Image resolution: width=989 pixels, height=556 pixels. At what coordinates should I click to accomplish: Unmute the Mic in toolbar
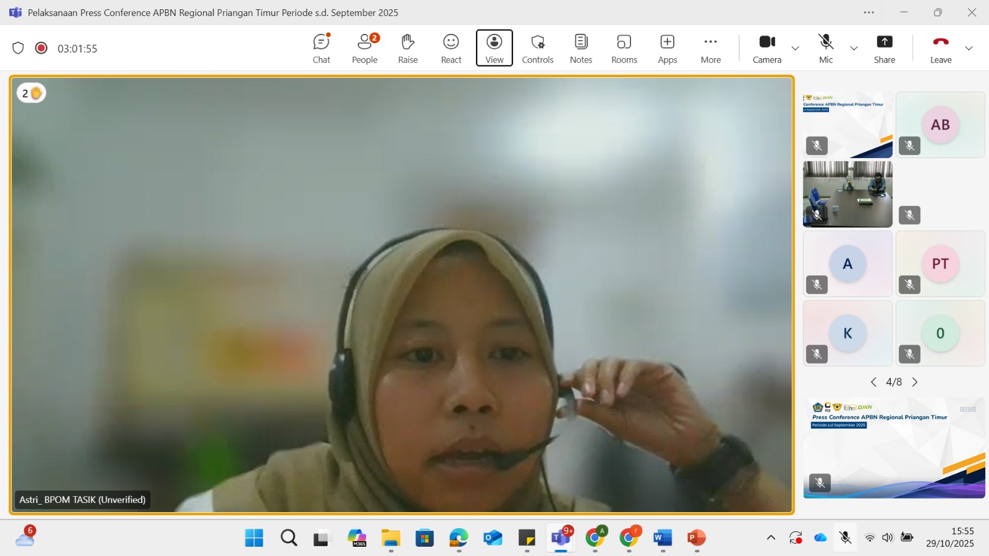pos(826,48)
